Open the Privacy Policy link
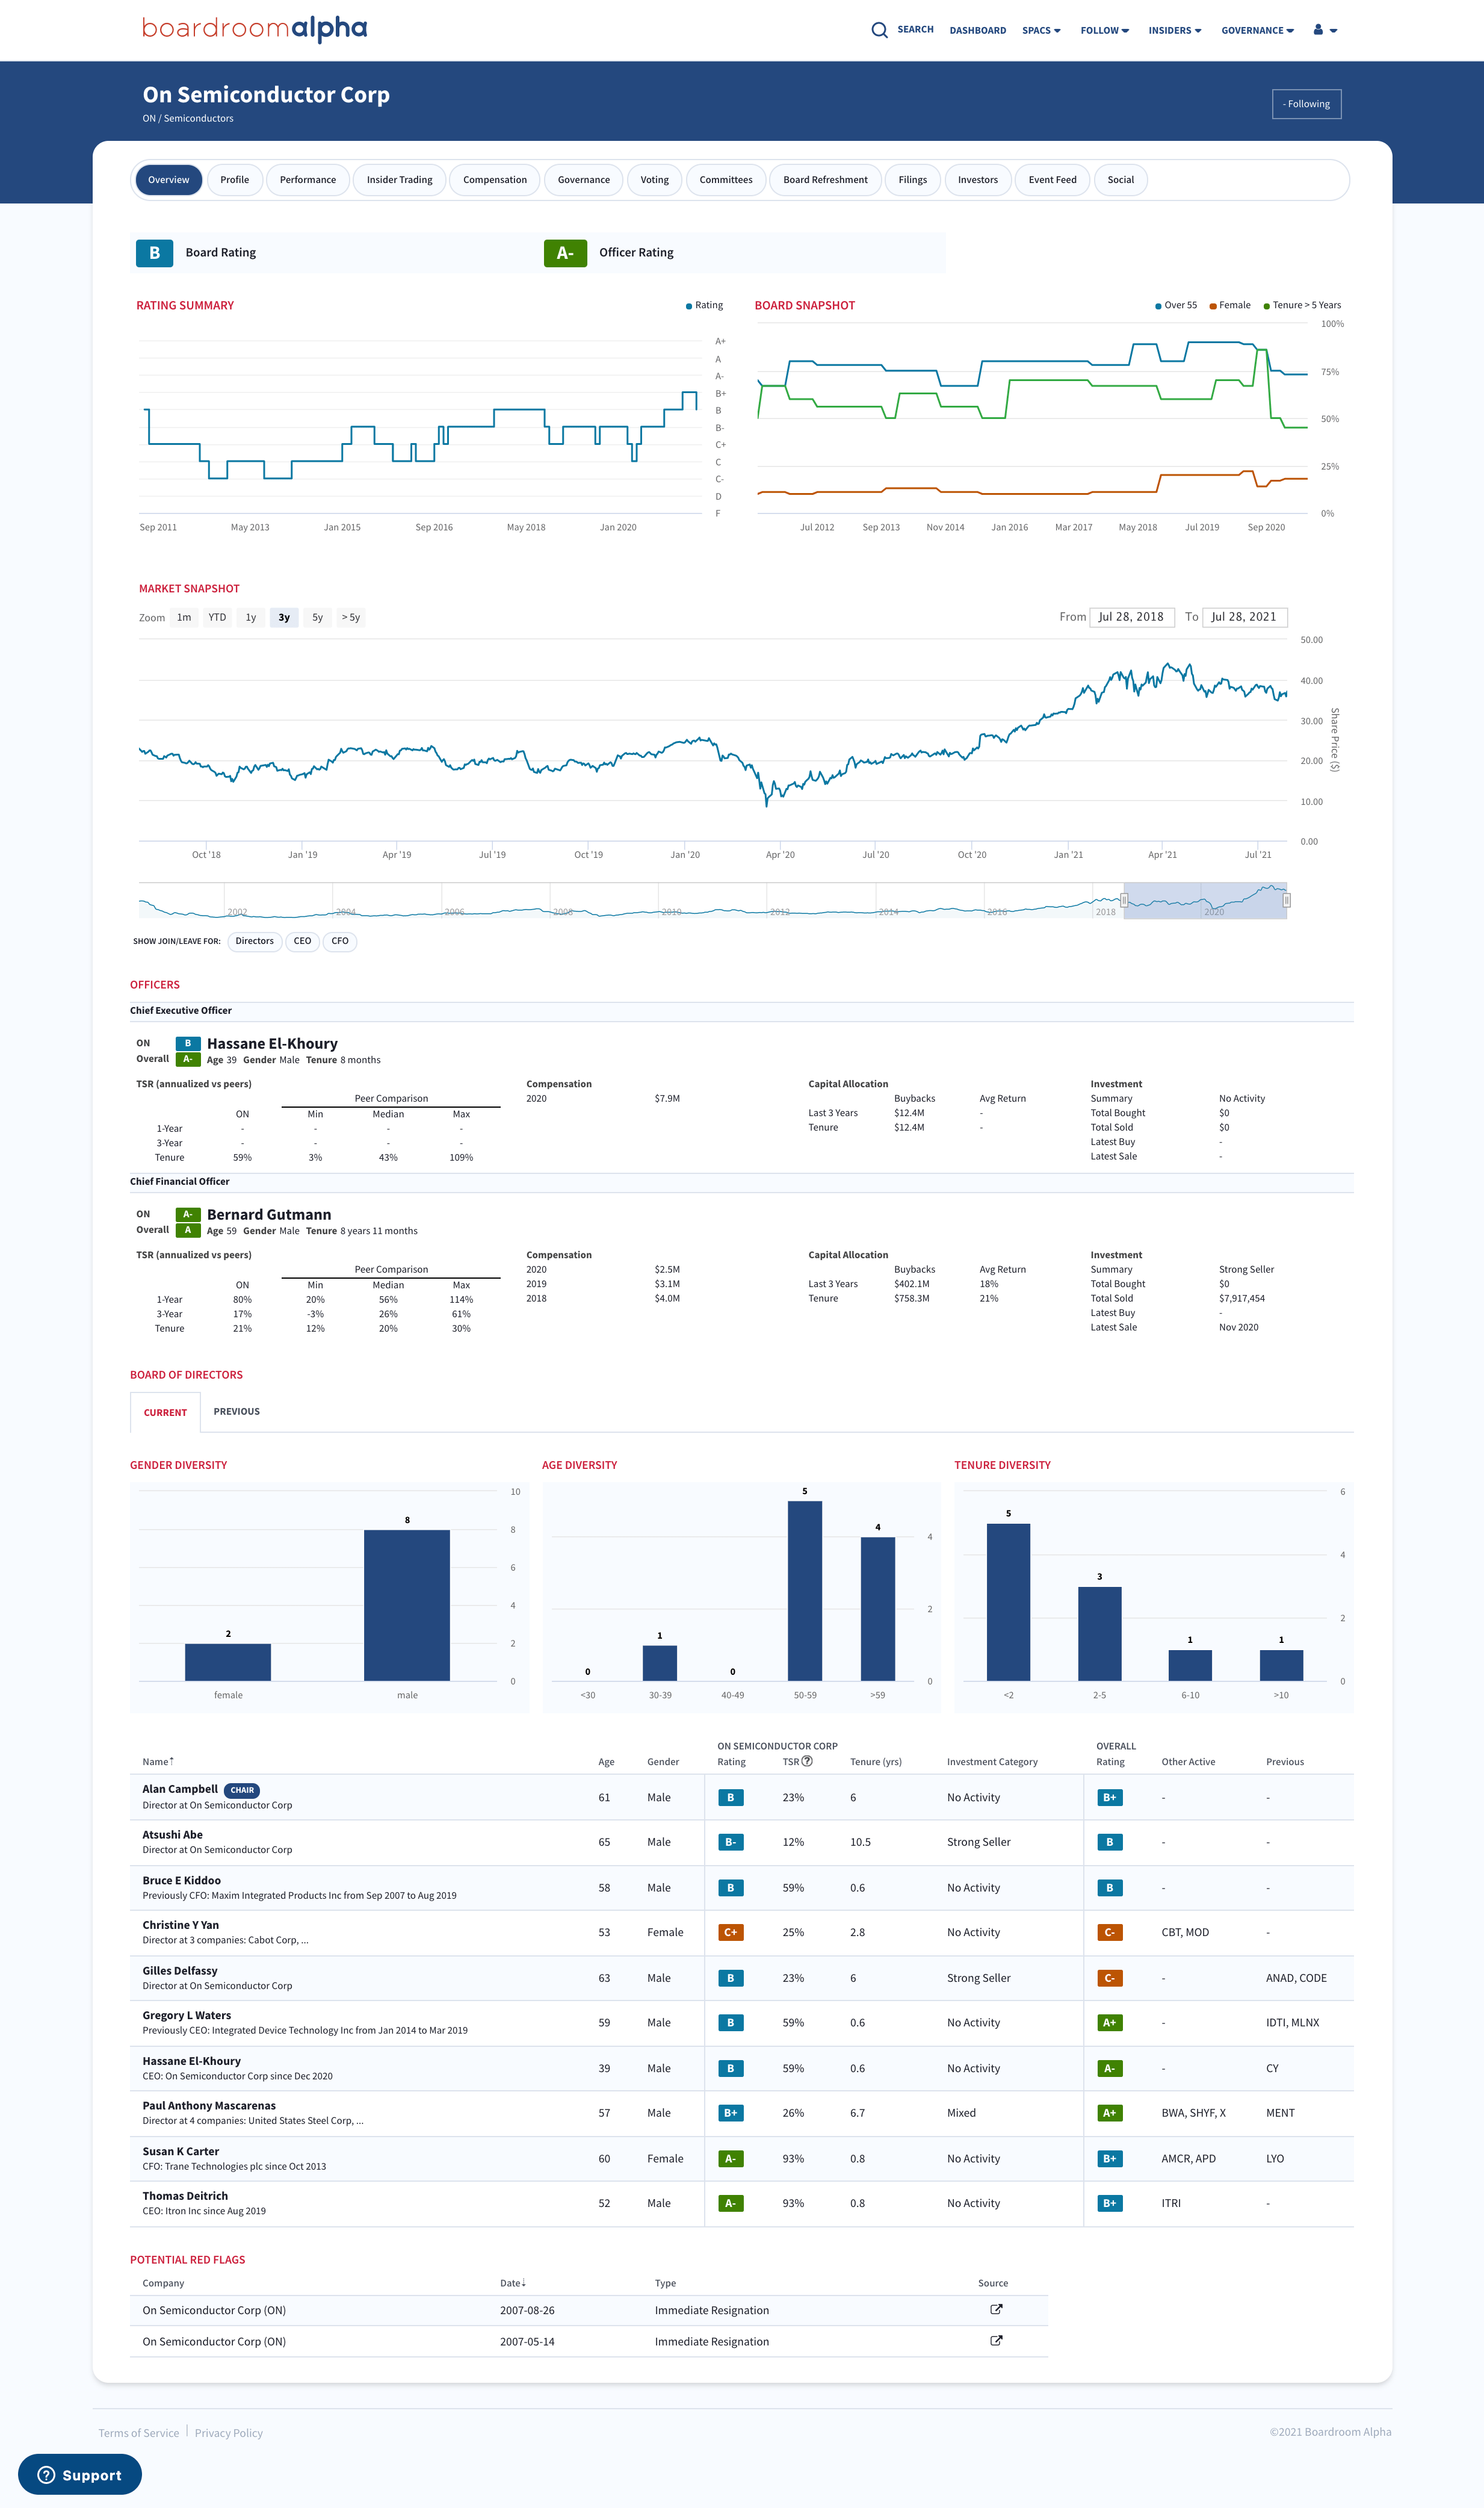The image size is (1484, 2508). click(229, 2433)
